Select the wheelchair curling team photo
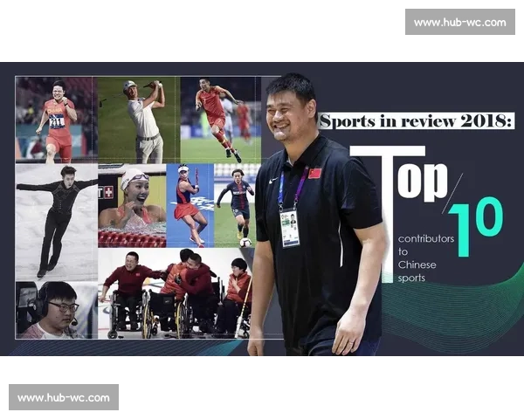 point(176,293)
